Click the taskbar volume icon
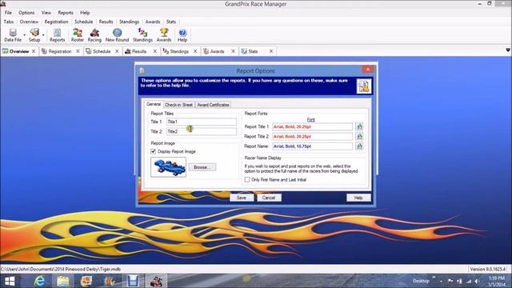Screen dimensions: 512x288 click(477, 281)
